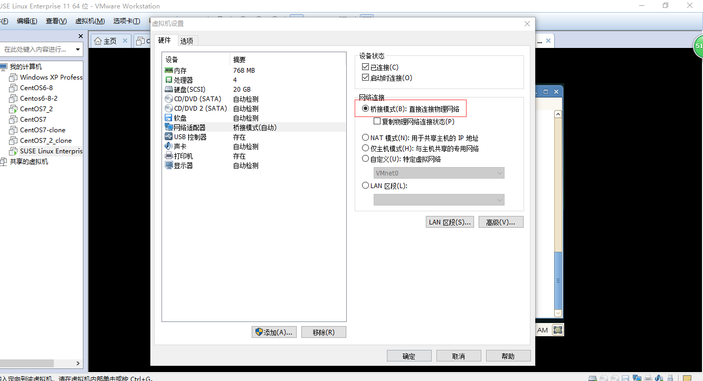Select the display (显示器) device icon
The image size is (703, 381).
point(169,165)
